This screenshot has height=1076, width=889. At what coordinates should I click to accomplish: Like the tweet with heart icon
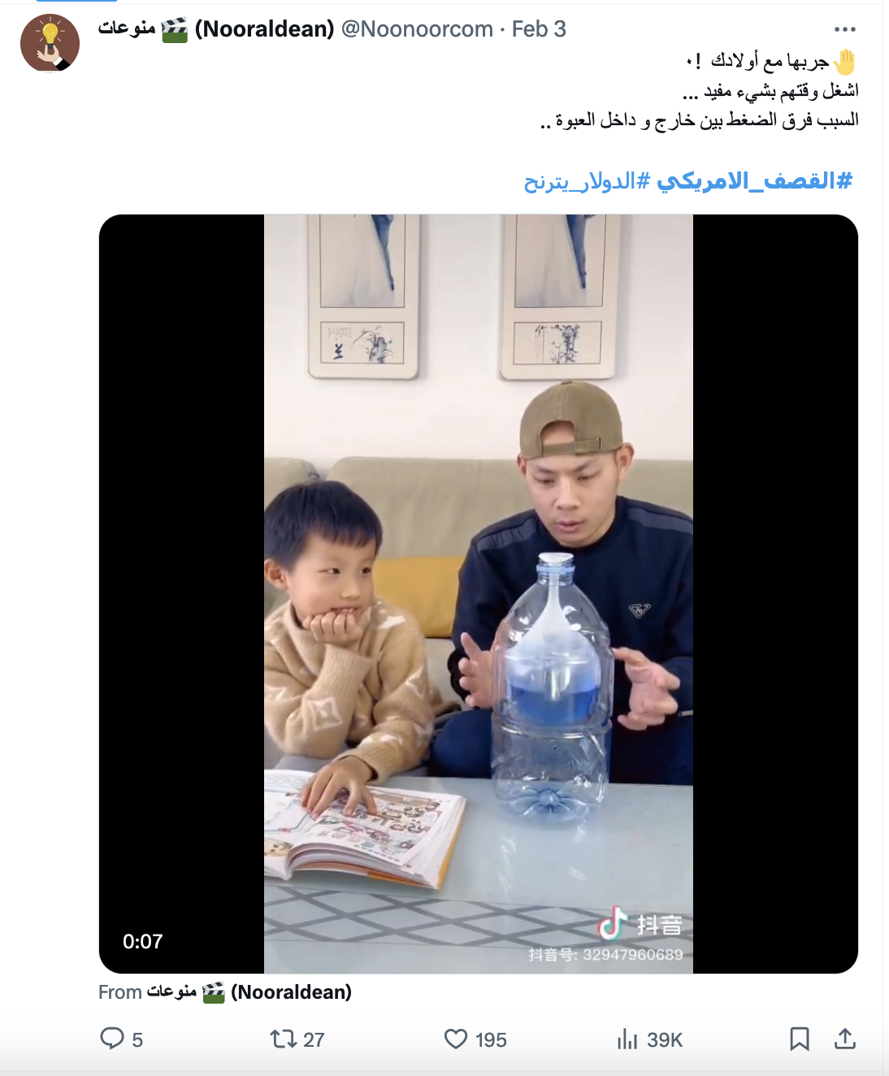coord(456,1039)
